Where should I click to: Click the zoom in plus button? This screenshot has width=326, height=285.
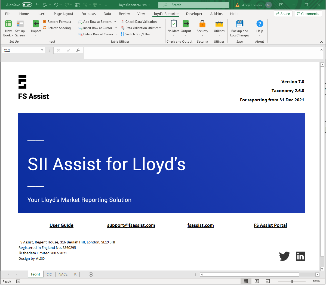308,281
